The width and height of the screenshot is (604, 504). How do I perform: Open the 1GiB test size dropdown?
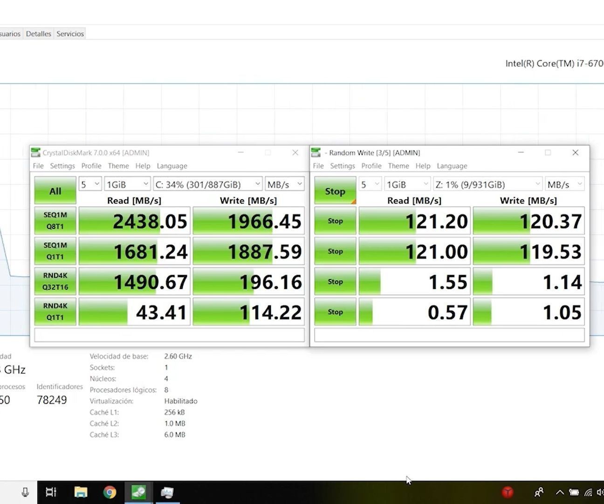pos(127,184)
